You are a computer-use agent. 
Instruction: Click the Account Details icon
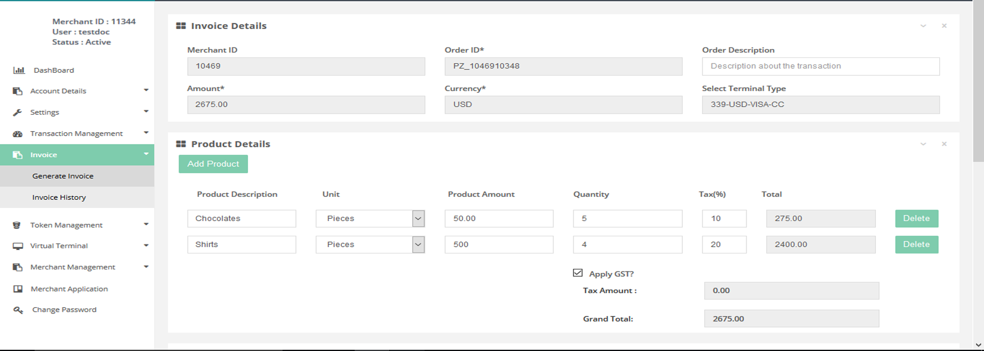tap(18, 91)
